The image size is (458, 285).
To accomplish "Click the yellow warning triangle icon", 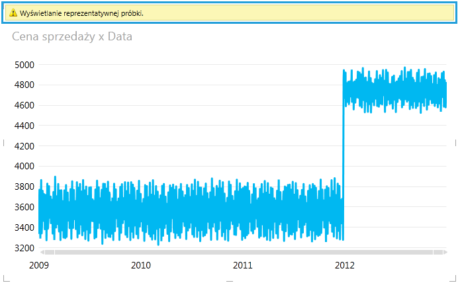I will tap(13, 13).
